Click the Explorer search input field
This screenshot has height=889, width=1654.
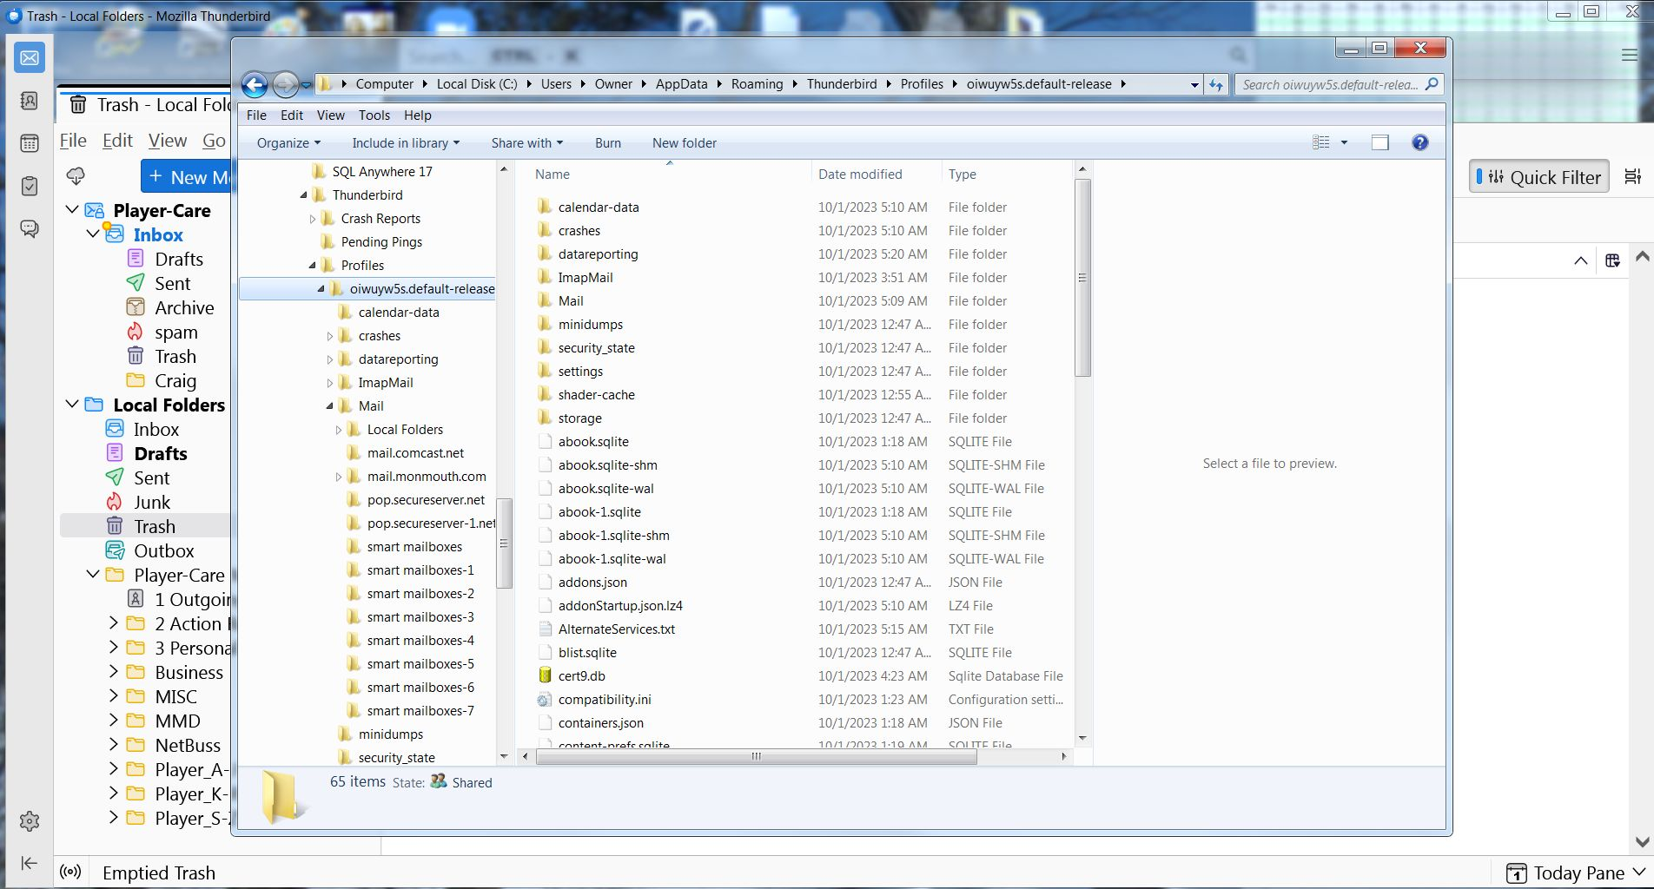(x=1329, y=84)
